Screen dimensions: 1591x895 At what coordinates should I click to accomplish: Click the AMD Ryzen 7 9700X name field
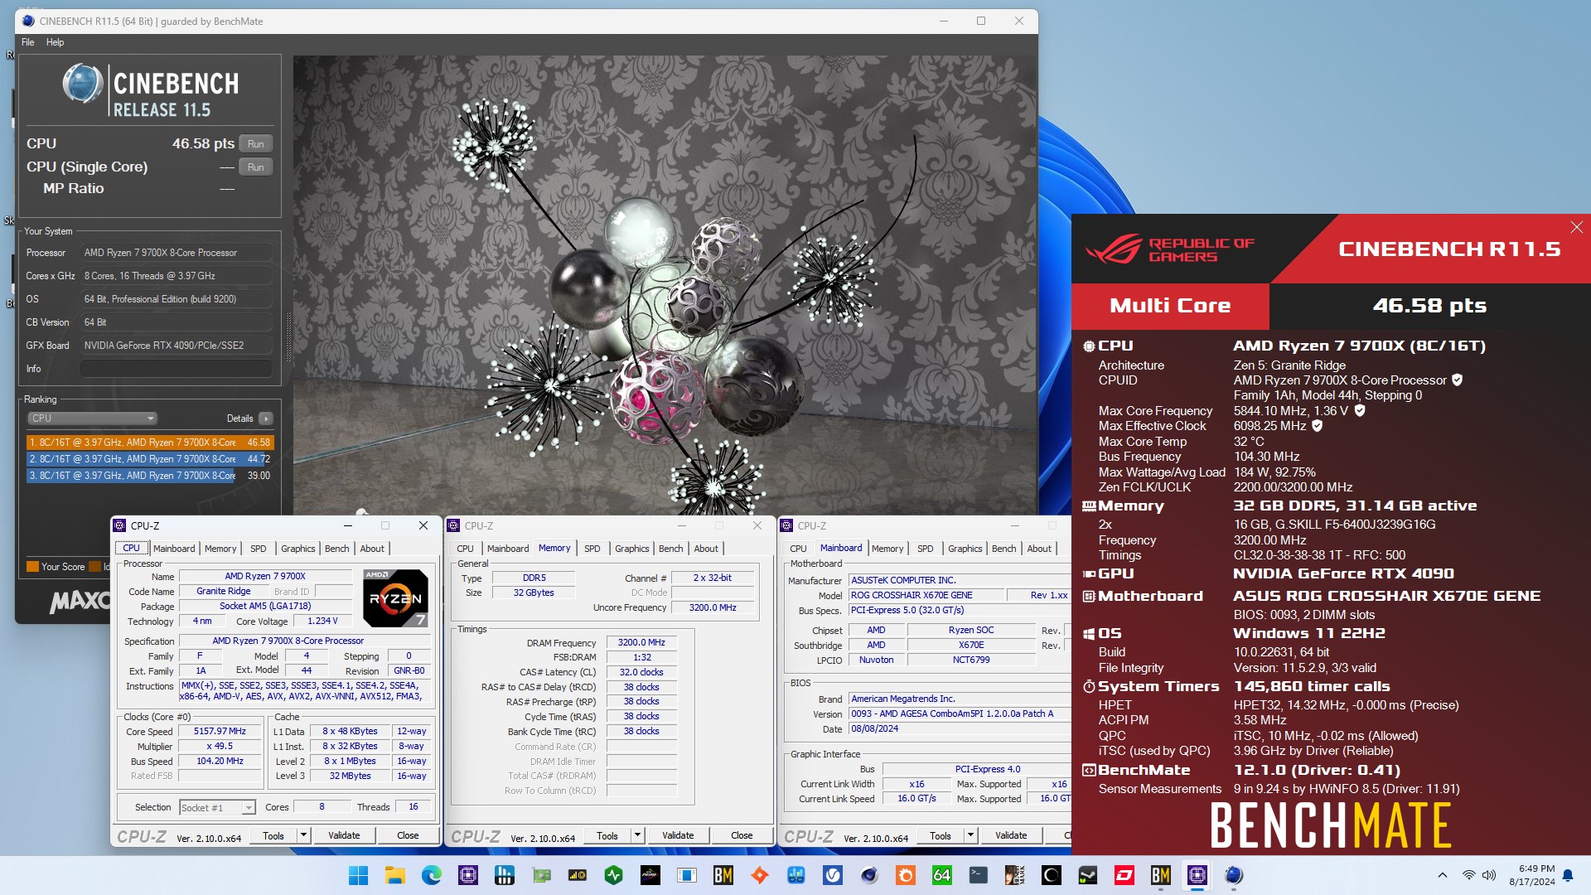(265, 577)
